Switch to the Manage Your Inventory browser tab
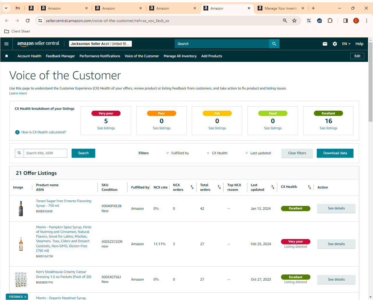The height and width of the screenshot is (300, 373). [281, 8]
